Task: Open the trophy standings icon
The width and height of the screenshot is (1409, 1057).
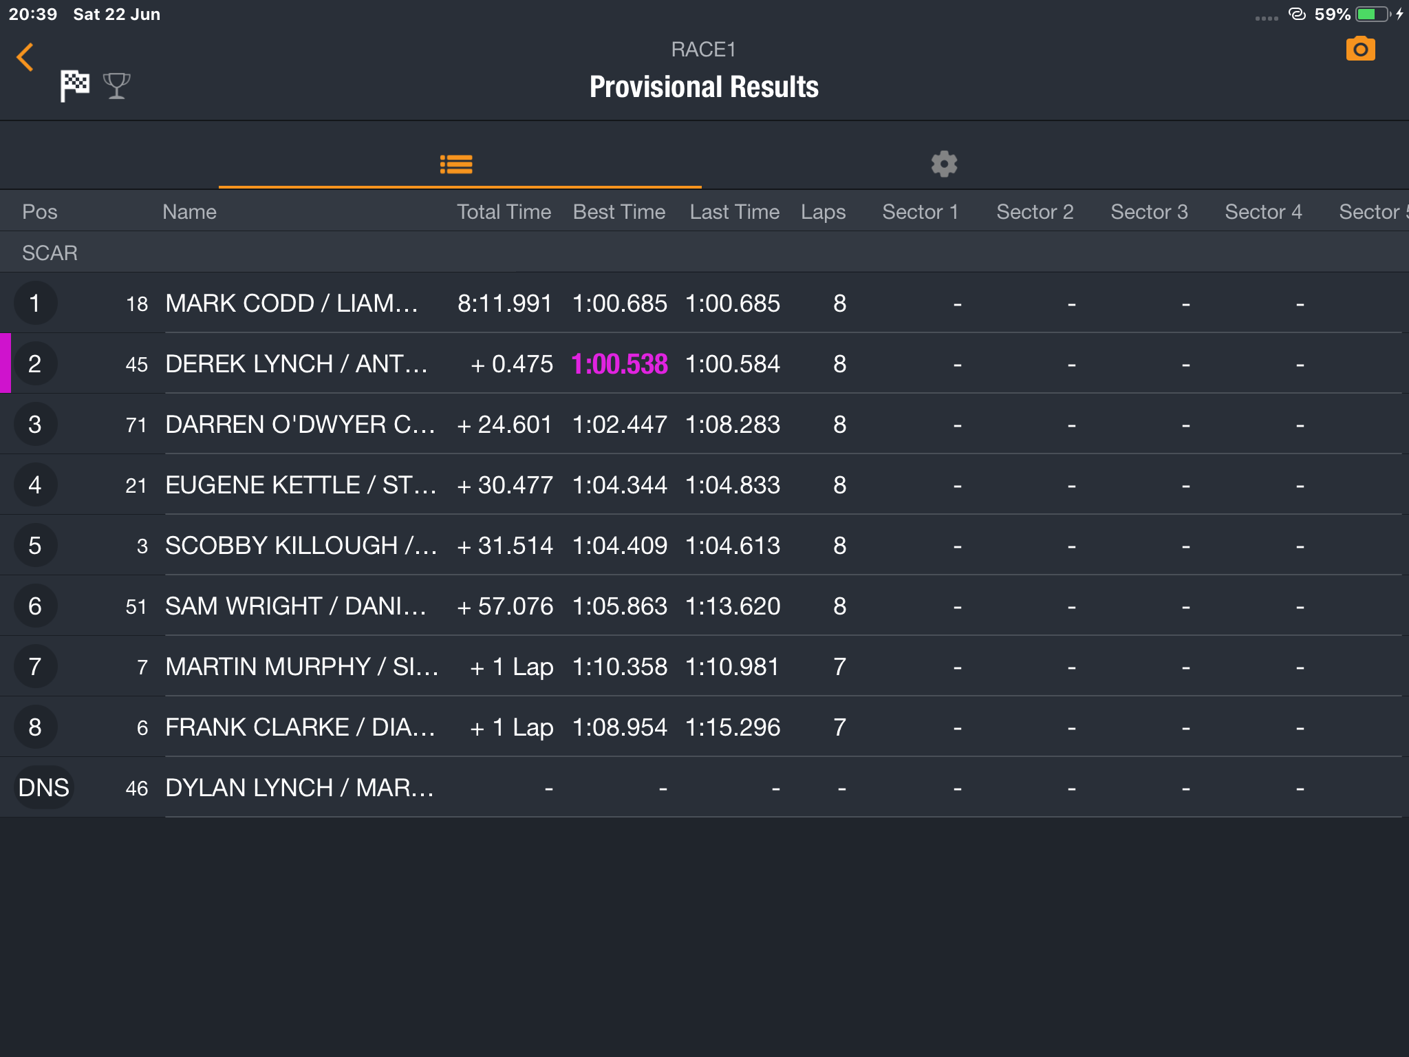Action: 116,86
